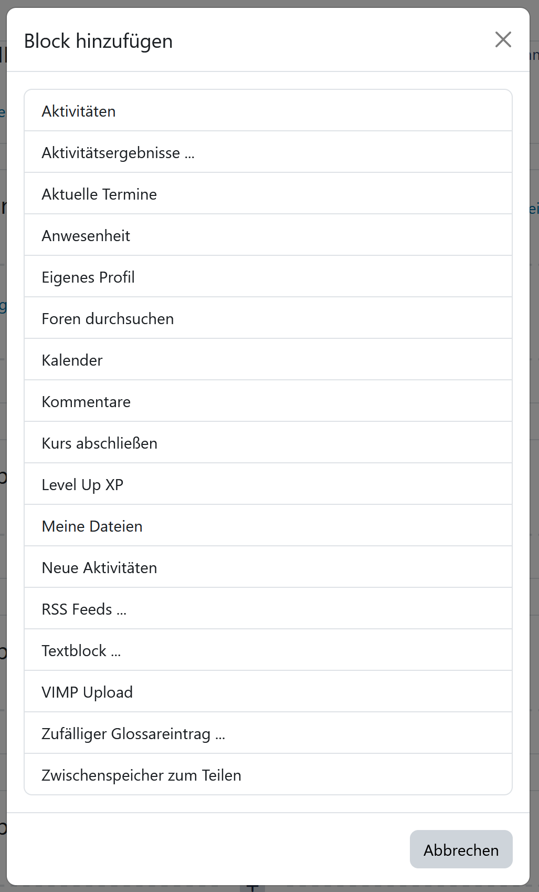Click the Abbrechen button
This screenshot has width=539, height=892.
[x=461, y=849]
